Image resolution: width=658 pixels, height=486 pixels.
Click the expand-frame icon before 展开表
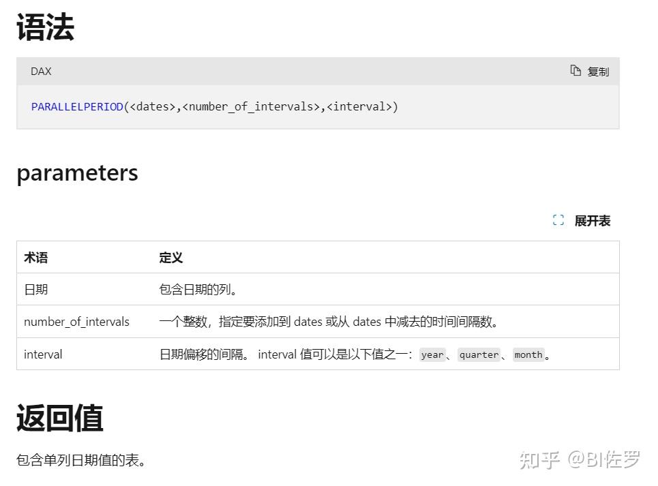[558, 220]
